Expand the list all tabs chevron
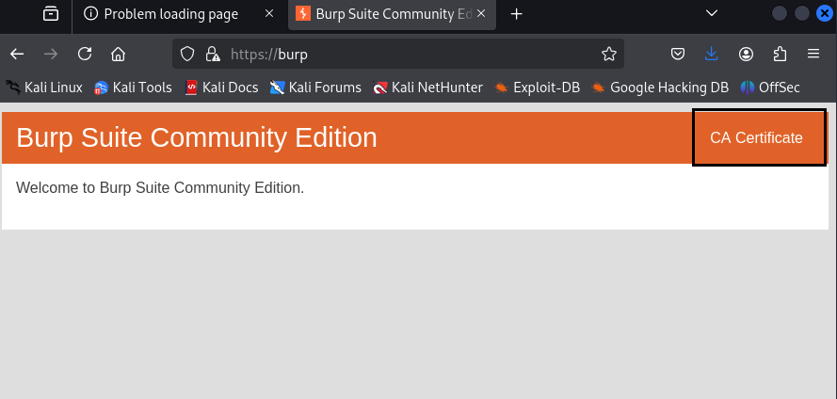The image size is (837, 399). click(x=712, y=13)
